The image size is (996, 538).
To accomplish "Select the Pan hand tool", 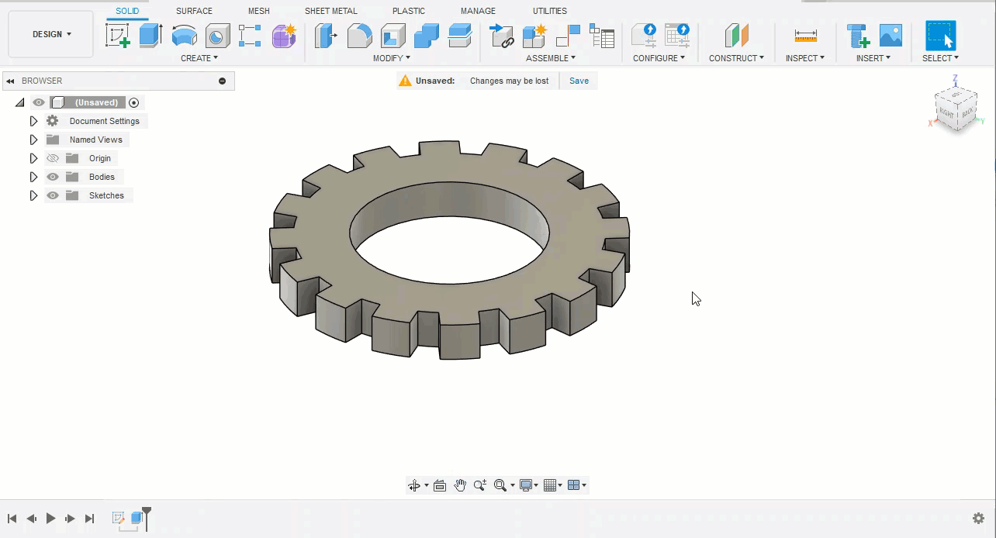I will [460, 485].
